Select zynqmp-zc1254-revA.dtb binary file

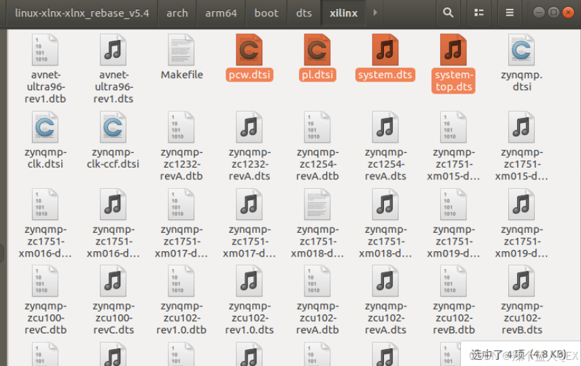[317, 146]
